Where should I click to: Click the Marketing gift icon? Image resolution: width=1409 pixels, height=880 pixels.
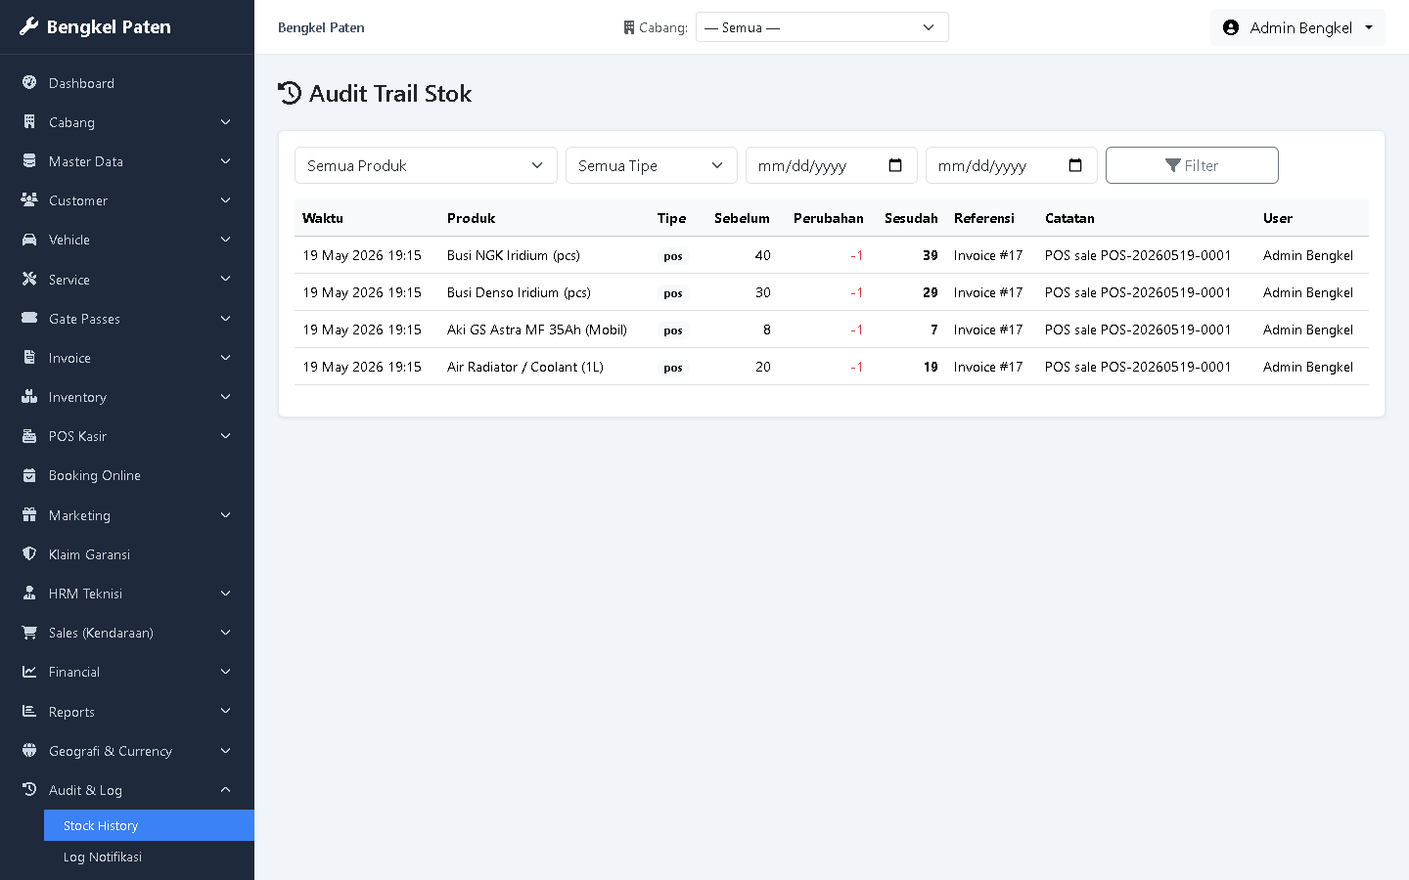point(29,514)
